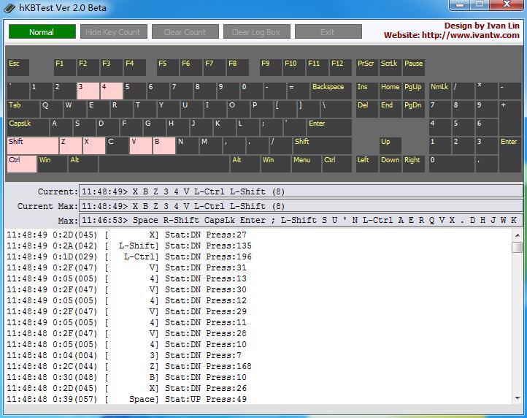The width and height of the screenshot is (527, 418).
Task: Click the log scrollbar down arrow
Action: point(518,398)
